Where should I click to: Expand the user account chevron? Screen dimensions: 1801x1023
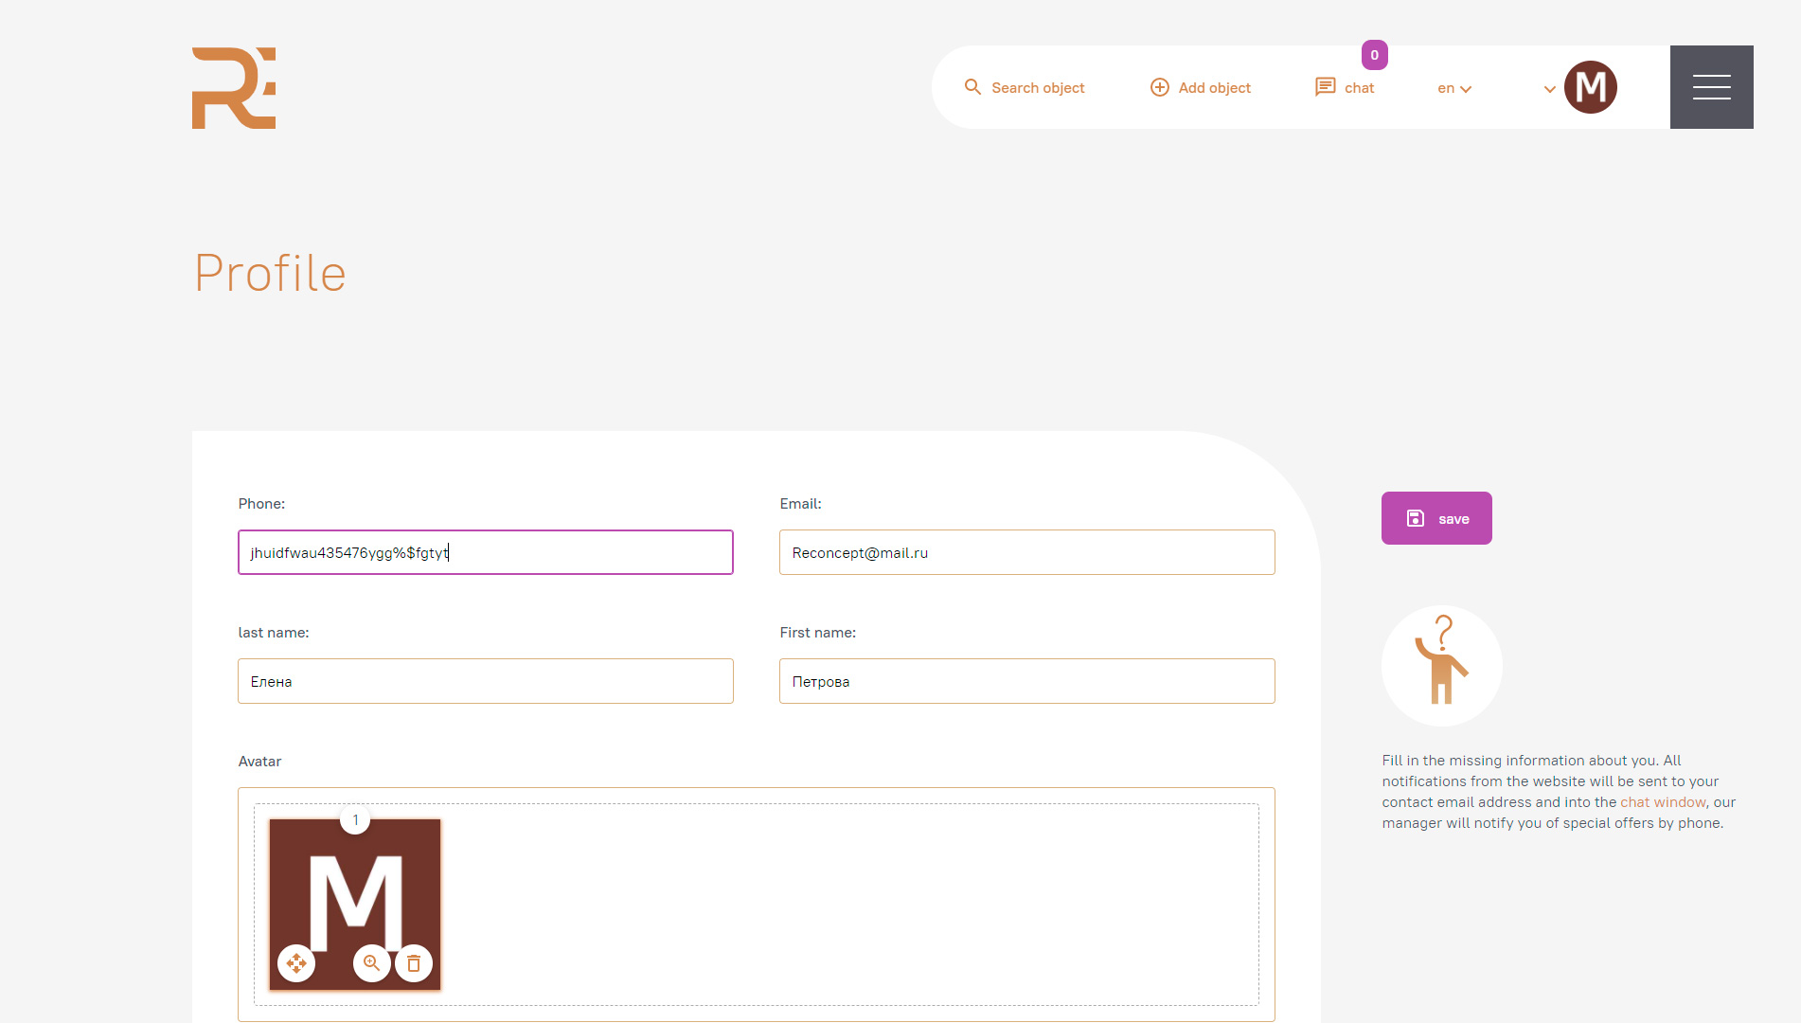(1549, 89)
